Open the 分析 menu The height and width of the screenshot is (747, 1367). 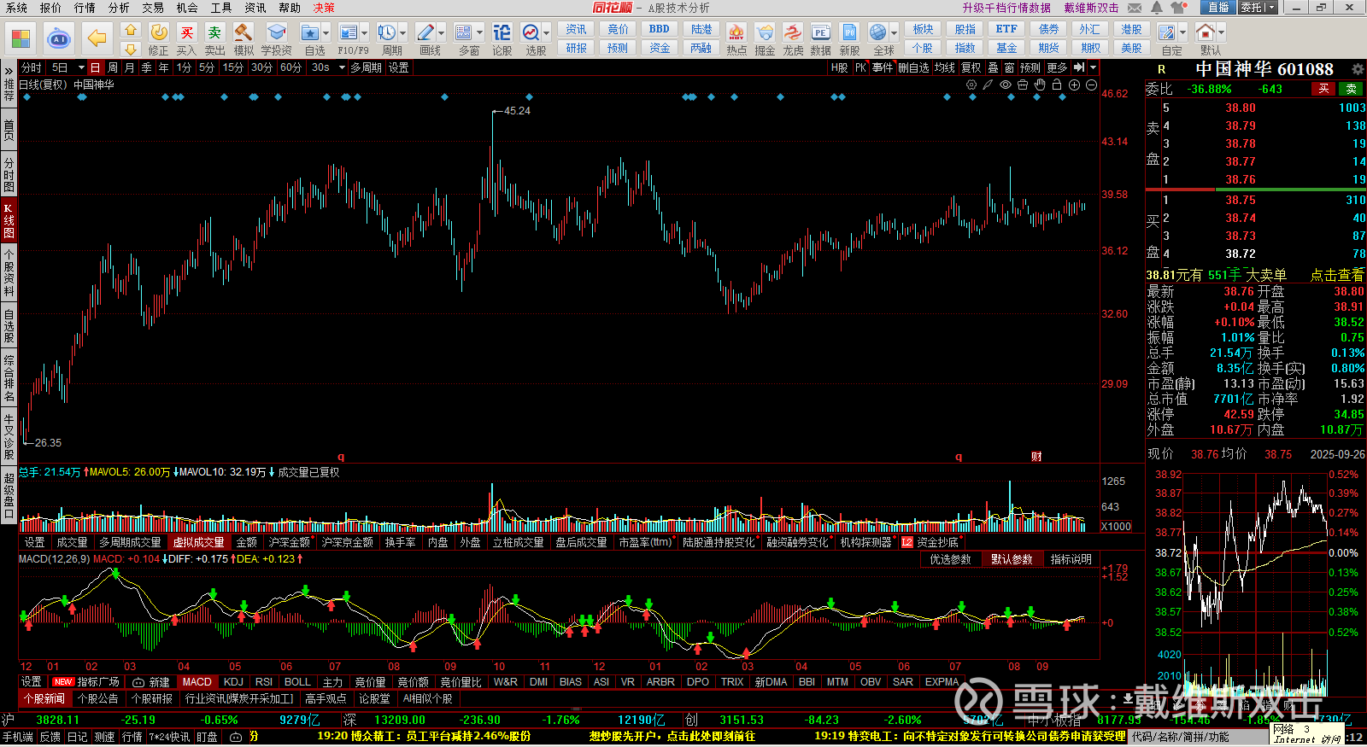pos(119,8)
